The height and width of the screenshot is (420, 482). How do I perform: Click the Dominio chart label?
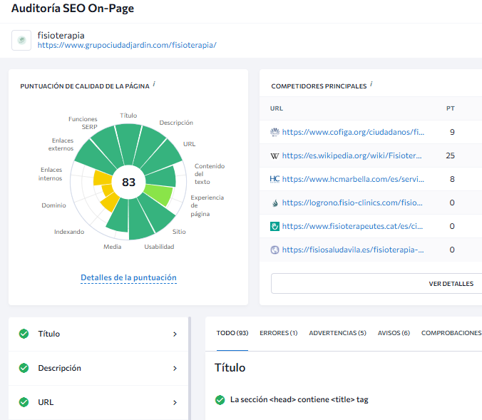pos(53,205)
